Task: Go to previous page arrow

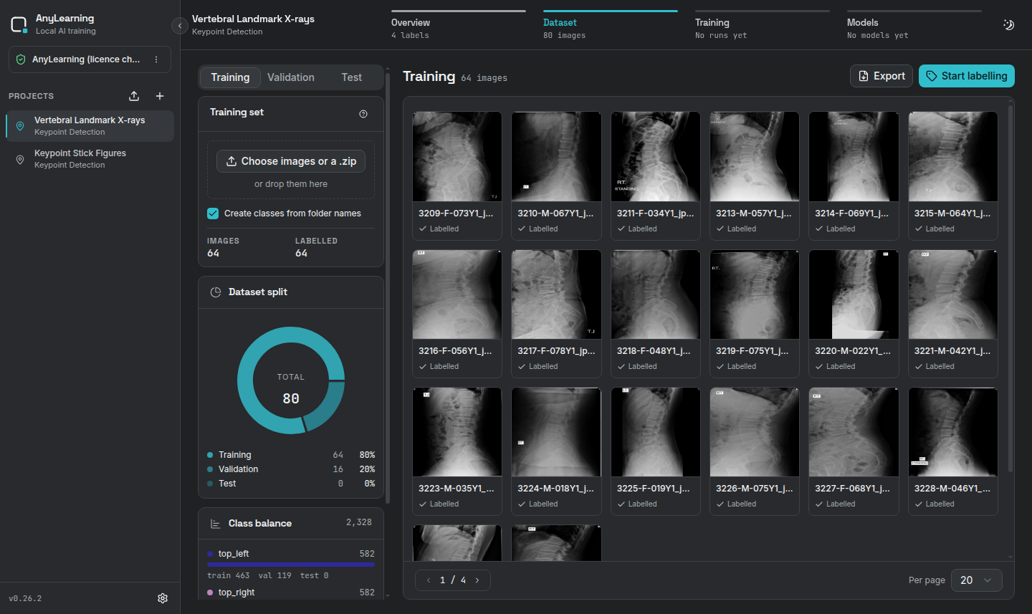Action: (429, 580)
